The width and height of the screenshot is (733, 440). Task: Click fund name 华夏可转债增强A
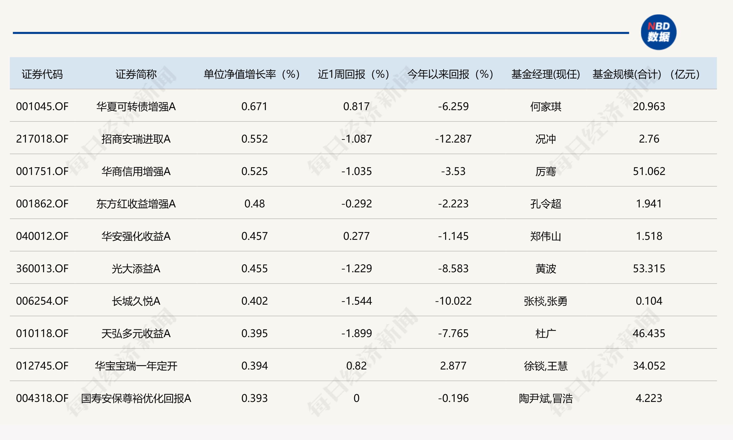136,107
